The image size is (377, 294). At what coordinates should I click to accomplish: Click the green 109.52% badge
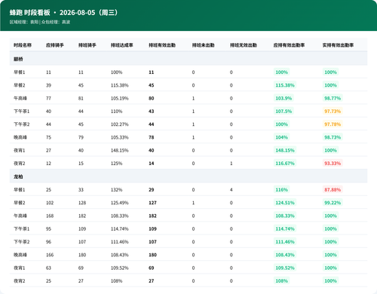click(285, 268)
